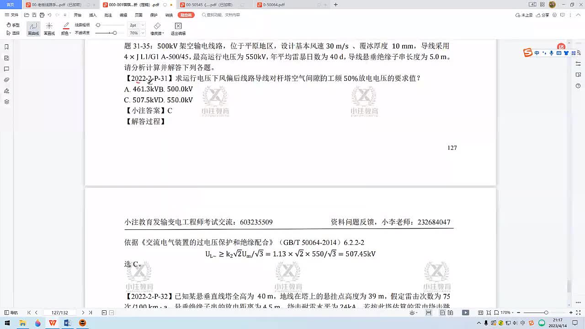Expand the line thickness 2pt dropdown

(x=143, y=25)
